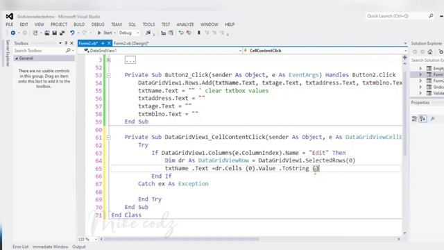Open the Output tab
Image resolution: width=444 pixels, height=250 pixels.
[x=78, y=247]
